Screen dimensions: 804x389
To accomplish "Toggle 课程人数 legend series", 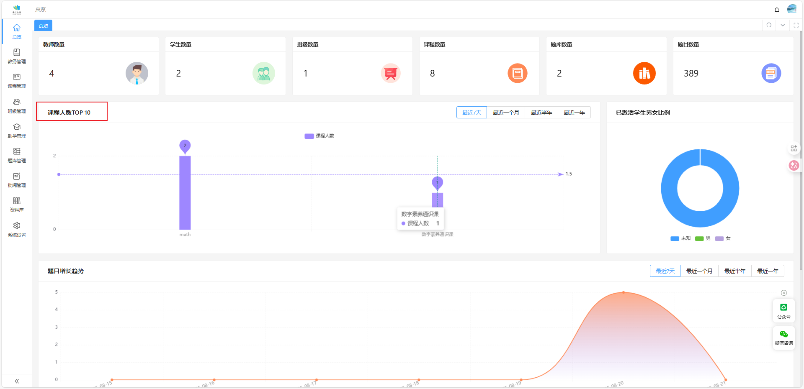I will click(319, 136).
